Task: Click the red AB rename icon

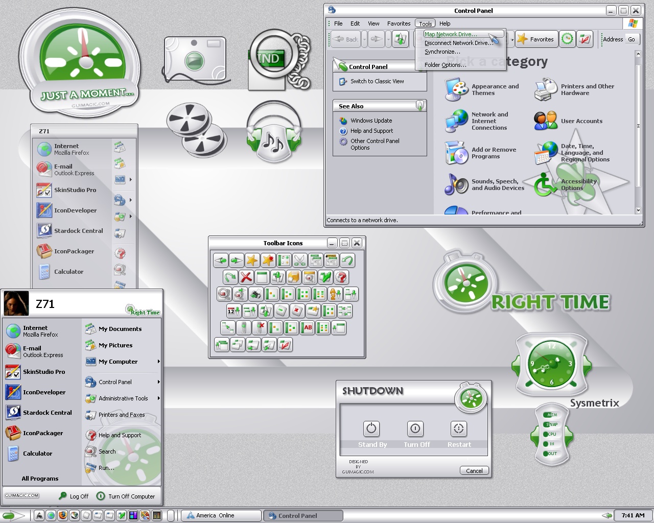Action: [x=308, y=327]
